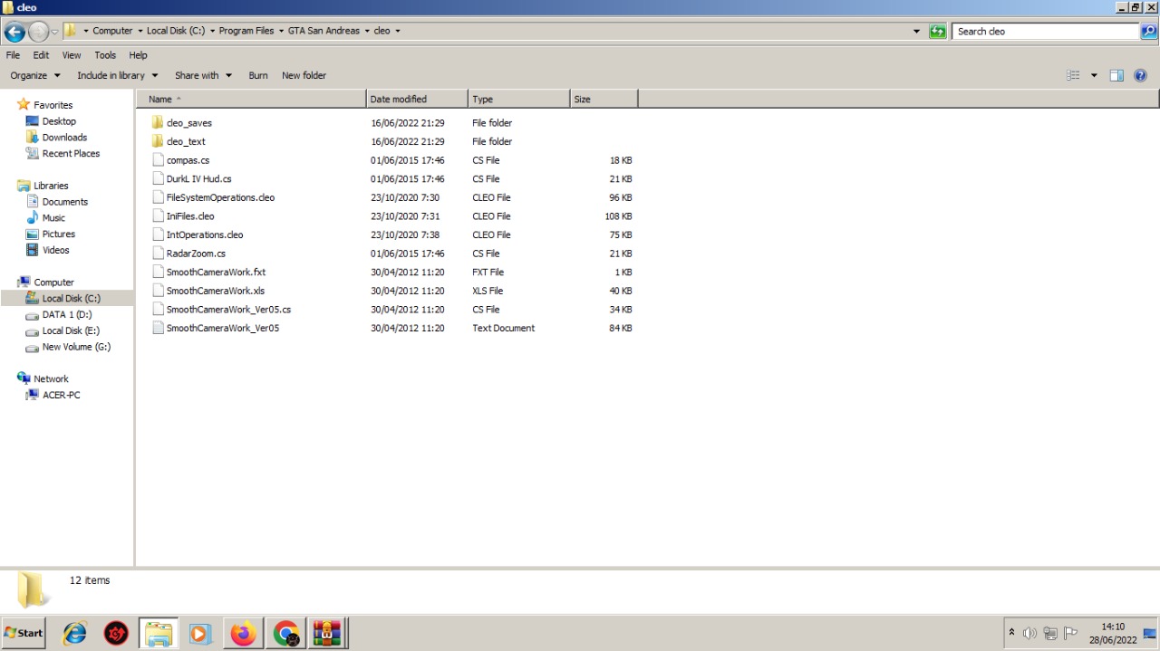Screen dimensions: 1160x651
Task: Open Google Chrome from the taskbar
Action: [x=286, y=633]
